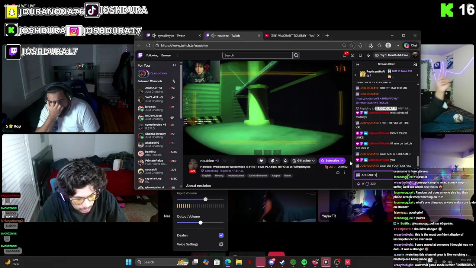Image resolution: width=476 pixels, height=268 pixels.
Task: Click the Bits cheer icon below the stream
Action: 285,161
